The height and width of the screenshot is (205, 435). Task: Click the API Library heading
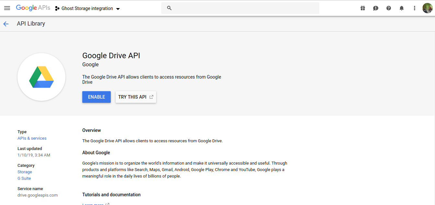pyautogui.click(x=31, y=24)
